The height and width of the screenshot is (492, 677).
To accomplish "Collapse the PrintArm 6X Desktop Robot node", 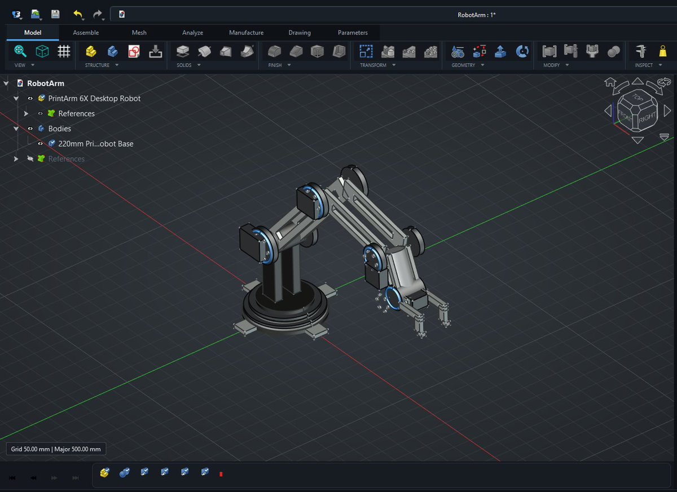I will [x=16, y=99].
